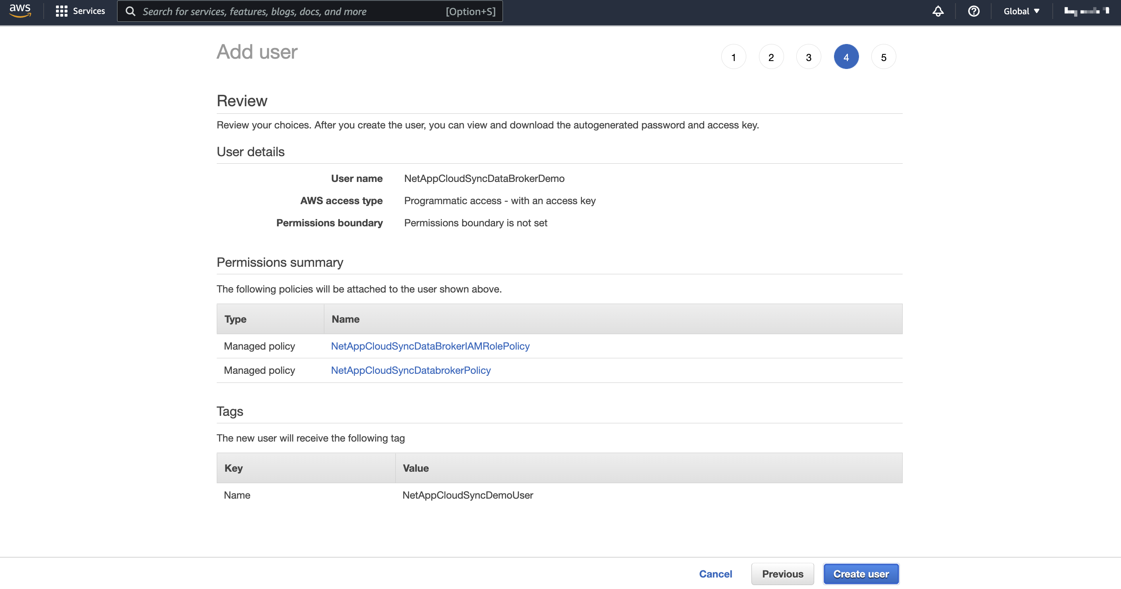Jump to wizard step 5
1121x589 pixels.
[x=883, y=57]
